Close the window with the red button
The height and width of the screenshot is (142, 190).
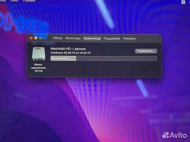tap(31, 38)
